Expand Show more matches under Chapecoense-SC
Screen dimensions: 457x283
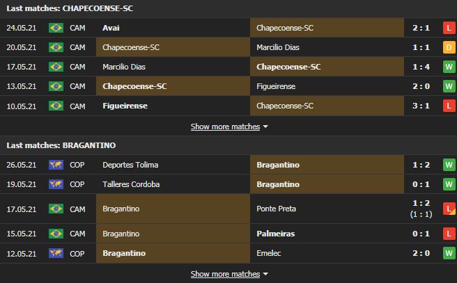pos(225,127)
